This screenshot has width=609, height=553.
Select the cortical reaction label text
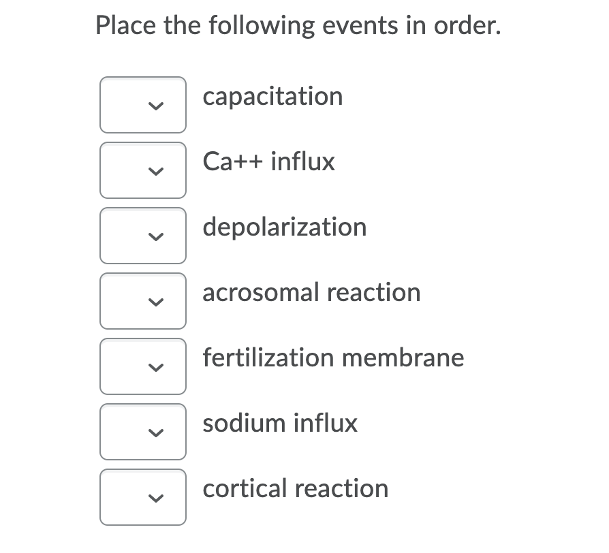[295, 489]
